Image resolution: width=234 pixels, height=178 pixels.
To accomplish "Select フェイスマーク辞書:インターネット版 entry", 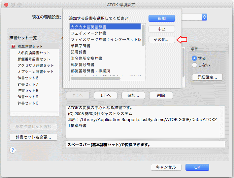I will 105,39.
